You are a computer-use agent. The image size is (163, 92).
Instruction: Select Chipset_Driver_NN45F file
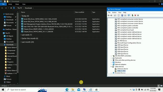pos(38,29)
